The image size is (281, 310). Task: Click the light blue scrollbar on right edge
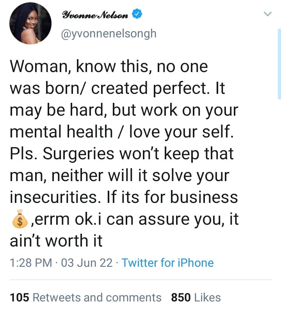[x=279, y=64]
